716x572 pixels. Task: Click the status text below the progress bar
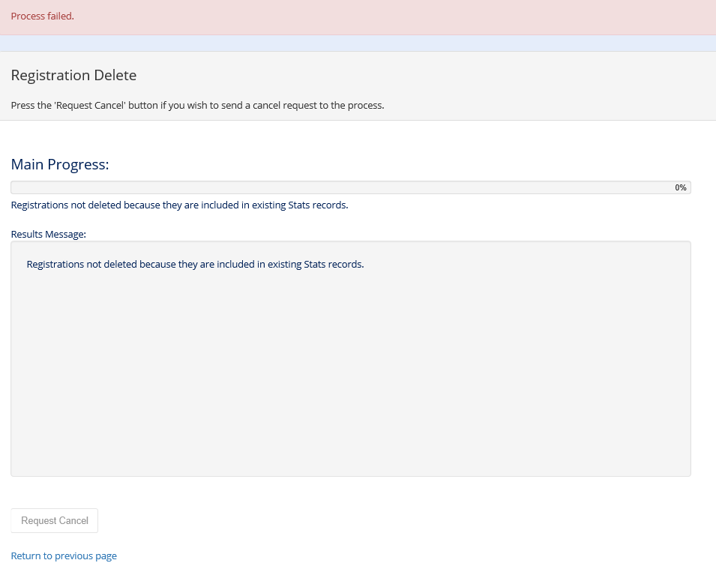coord(179,205)
